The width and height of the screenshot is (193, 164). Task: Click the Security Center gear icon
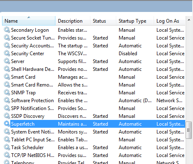click(7, 54)
